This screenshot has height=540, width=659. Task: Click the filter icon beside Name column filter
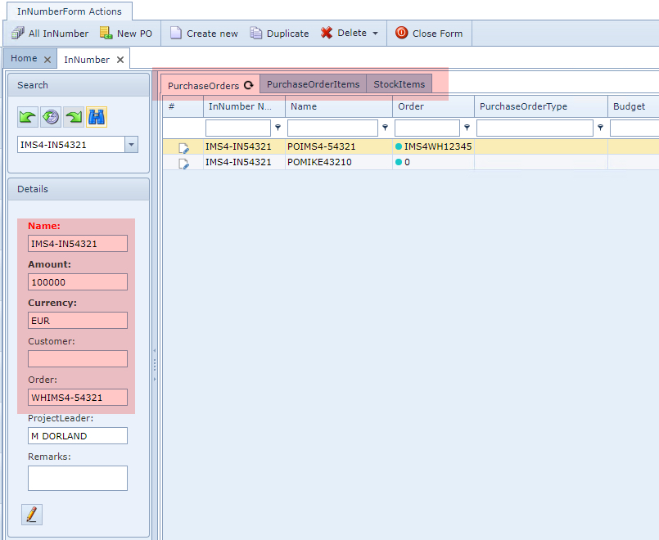coord(385,128)
